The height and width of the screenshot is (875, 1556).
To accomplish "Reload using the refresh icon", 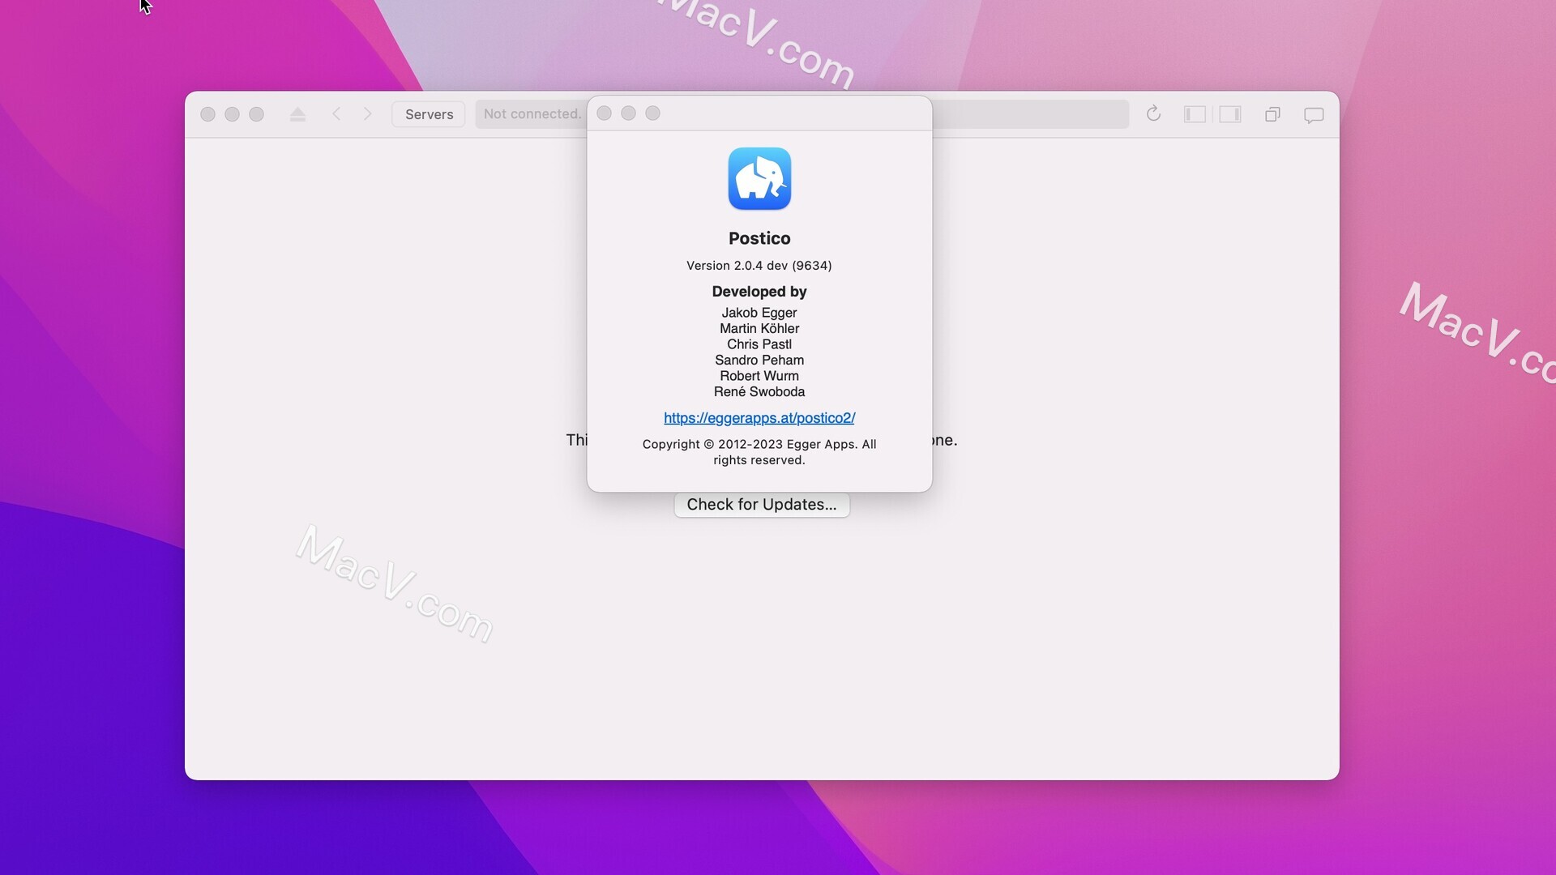I will pyautogui.click(x=1153, y=114).
